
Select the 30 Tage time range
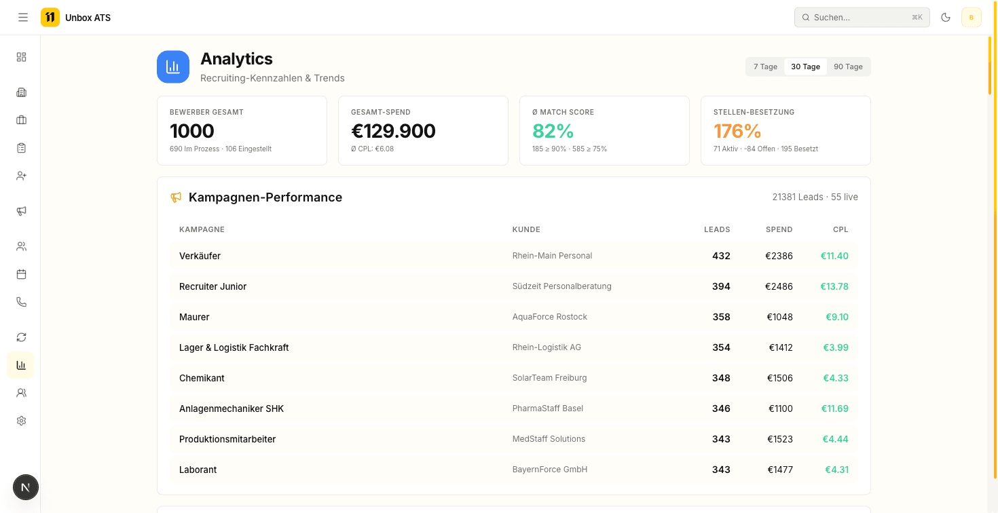click(x=805, y=66)
